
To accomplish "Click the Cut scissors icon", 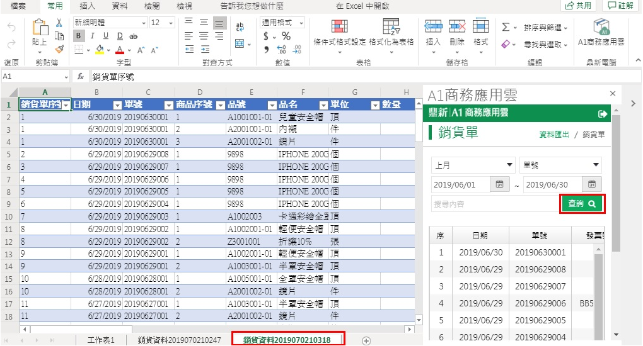I will (x=59, y=23).
